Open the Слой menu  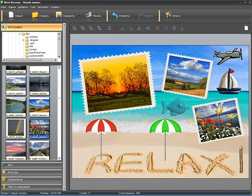coord(33,7)
